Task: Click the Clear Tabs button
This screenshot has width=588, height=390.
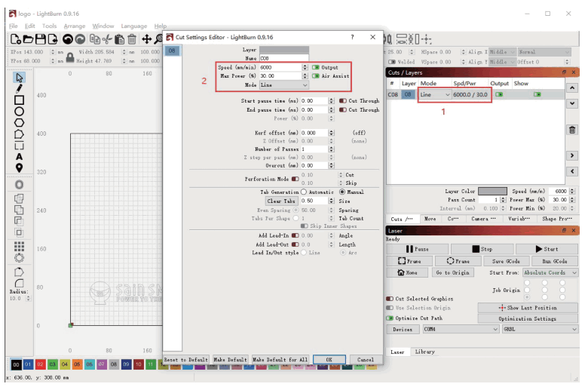Action: [x=281, y=201]
